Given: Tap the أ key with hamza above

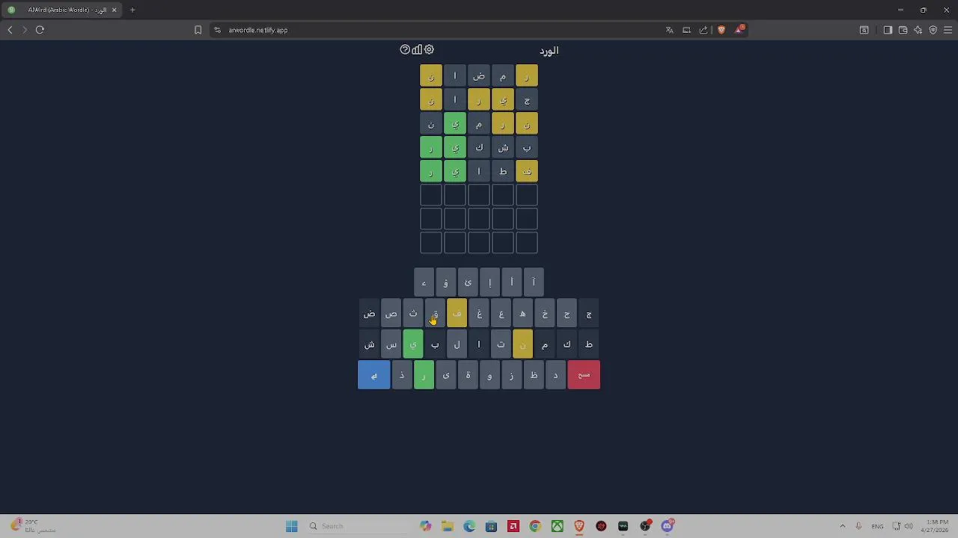Looking at the screenshot, I should [511, 282].
